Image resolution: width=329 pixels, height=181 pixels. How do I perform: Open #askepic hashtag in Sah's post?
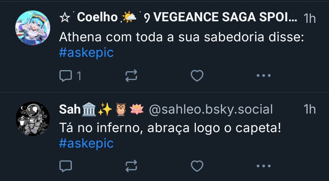click(x=86, y=143)
